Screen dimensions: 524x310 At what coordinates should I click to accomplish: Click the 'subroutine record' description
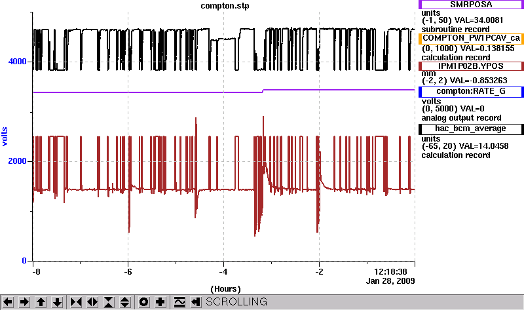point(455,29)
